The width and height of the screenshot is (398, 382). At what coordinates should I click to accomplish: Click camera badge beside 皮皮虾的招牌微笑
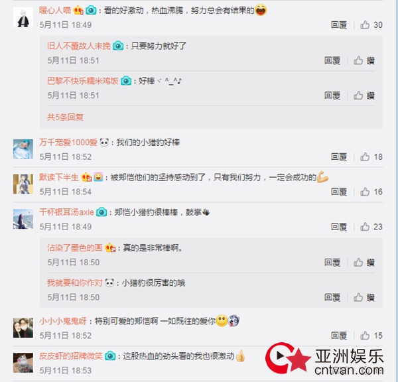point(110,356)
